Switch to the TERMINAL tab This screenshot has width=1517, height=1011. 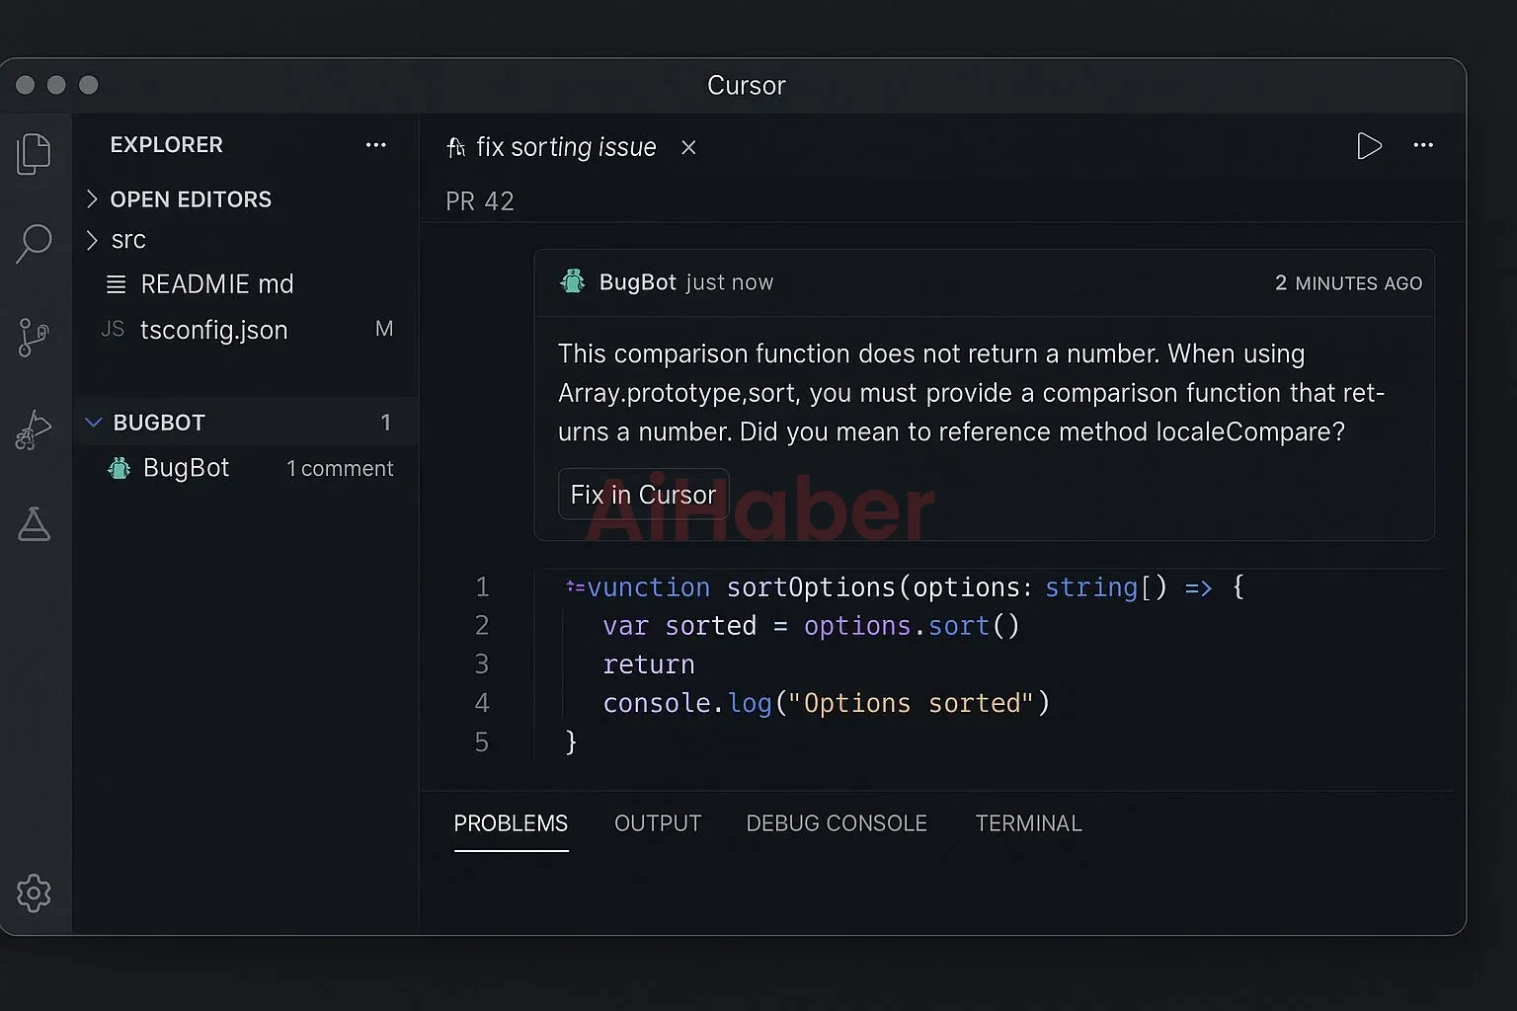1028,822
